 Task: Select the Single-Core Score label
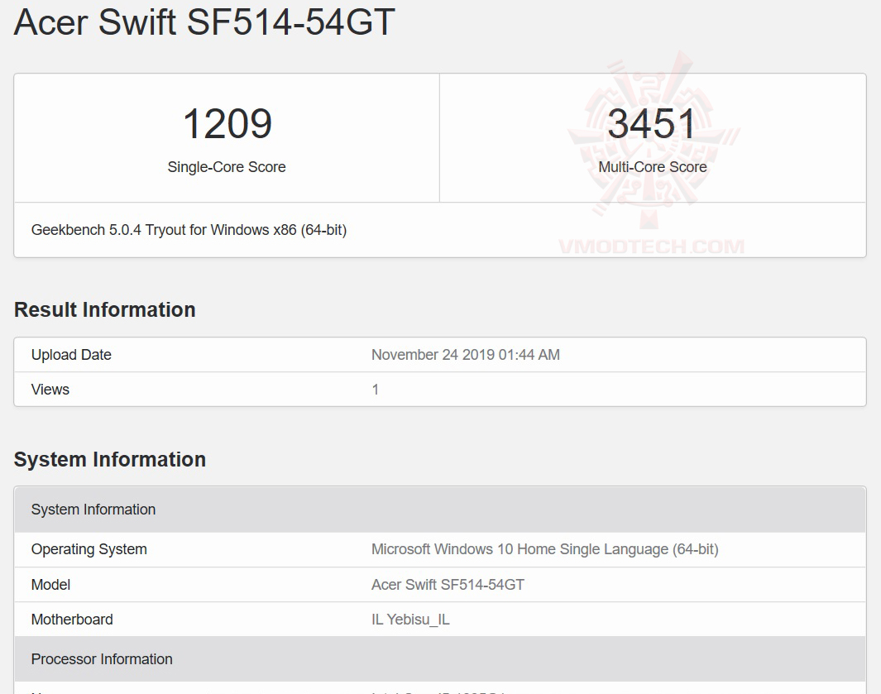pyautogui.click(x=227, y=167)
